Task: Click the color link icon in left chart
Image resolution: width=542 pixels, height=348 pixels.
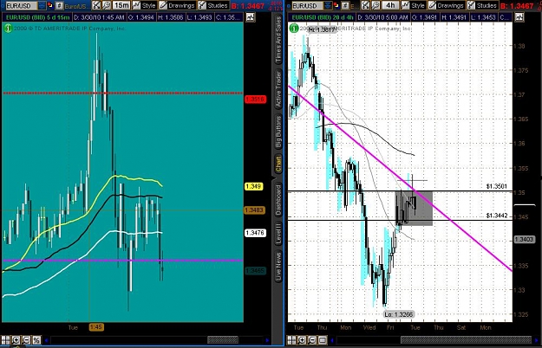Action: tap(50, 5)
